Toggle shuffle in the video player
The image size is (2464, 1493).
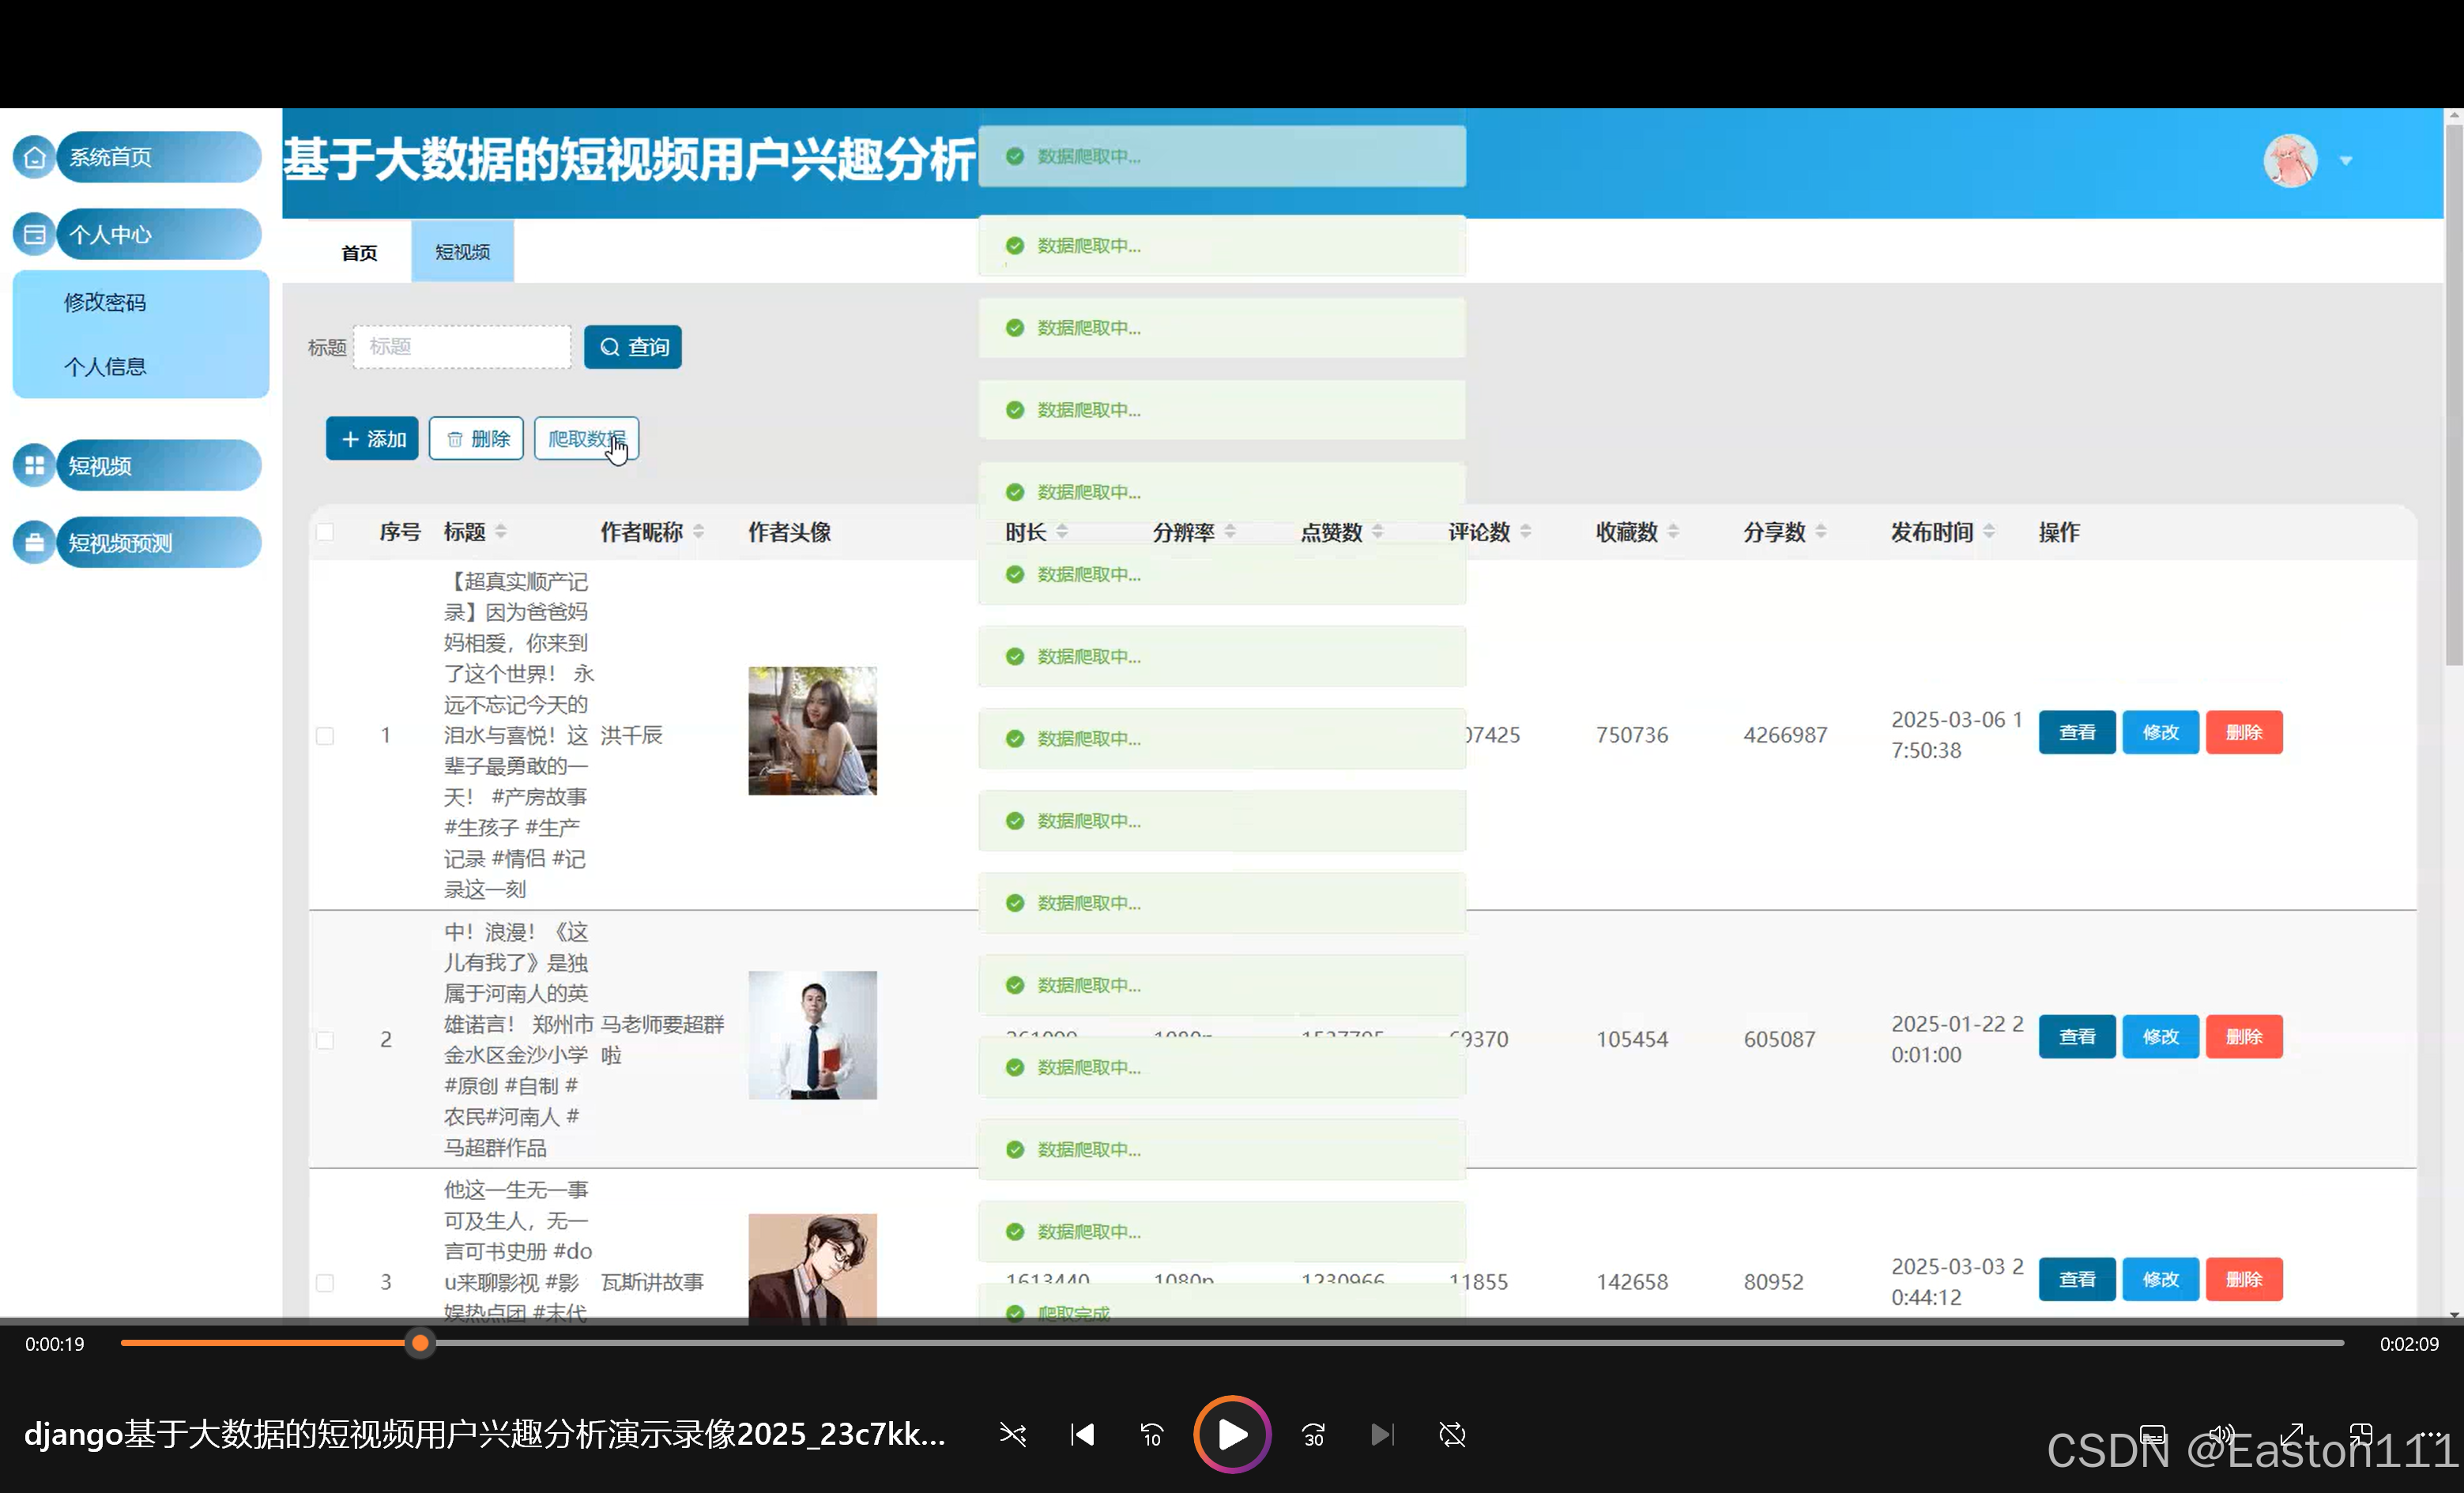click(x=1012, y=1435)
